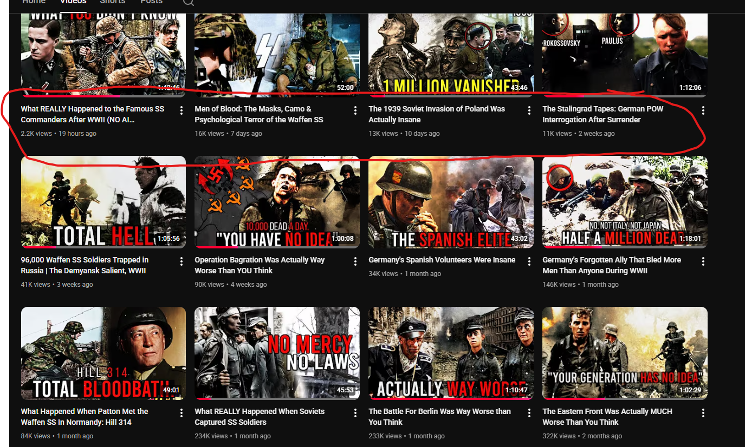
Task: Click '146K views • 1 month ago' text
Action: (581, 285)
